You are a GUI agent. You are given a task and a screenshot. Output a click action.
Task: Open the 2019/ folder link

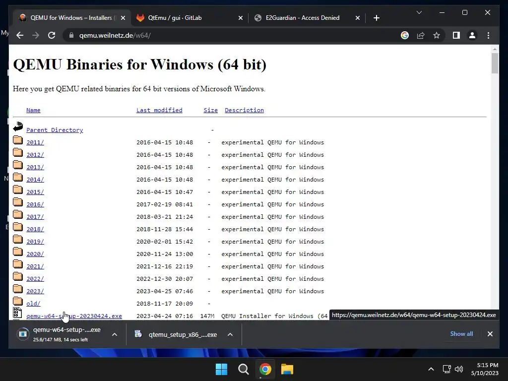coord(35,242)
